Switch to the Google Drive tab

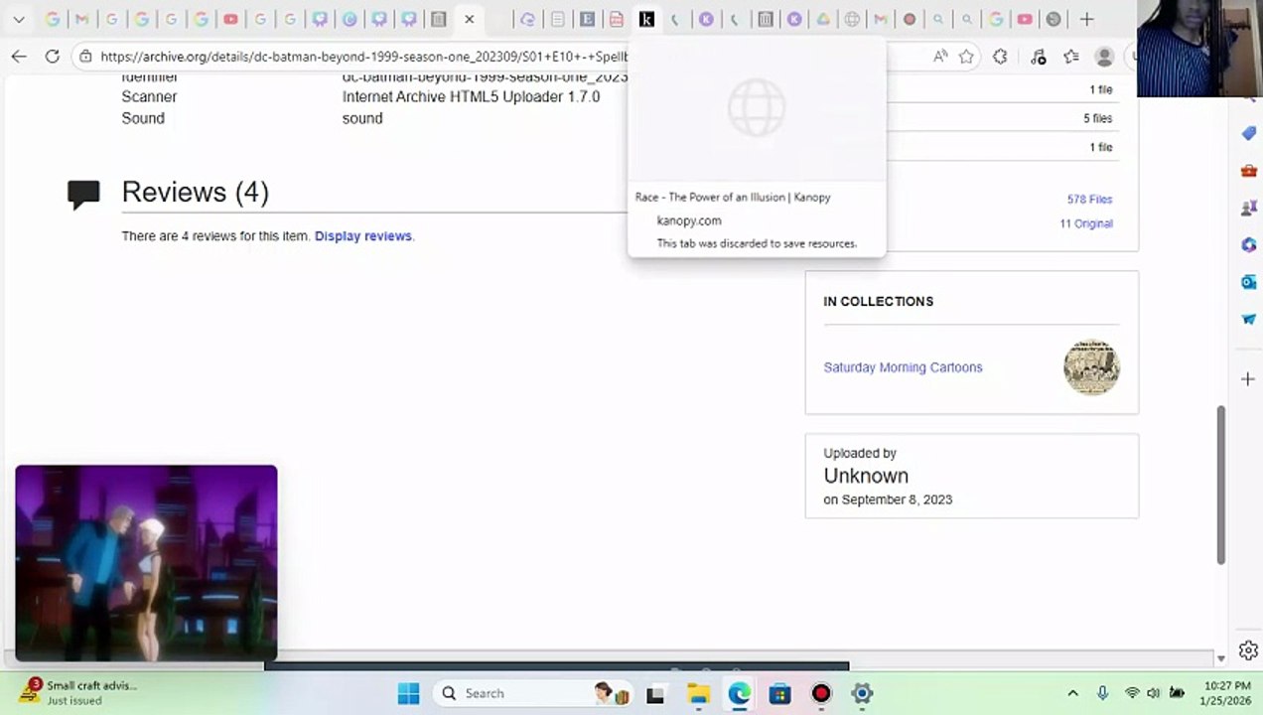[822, 19]
